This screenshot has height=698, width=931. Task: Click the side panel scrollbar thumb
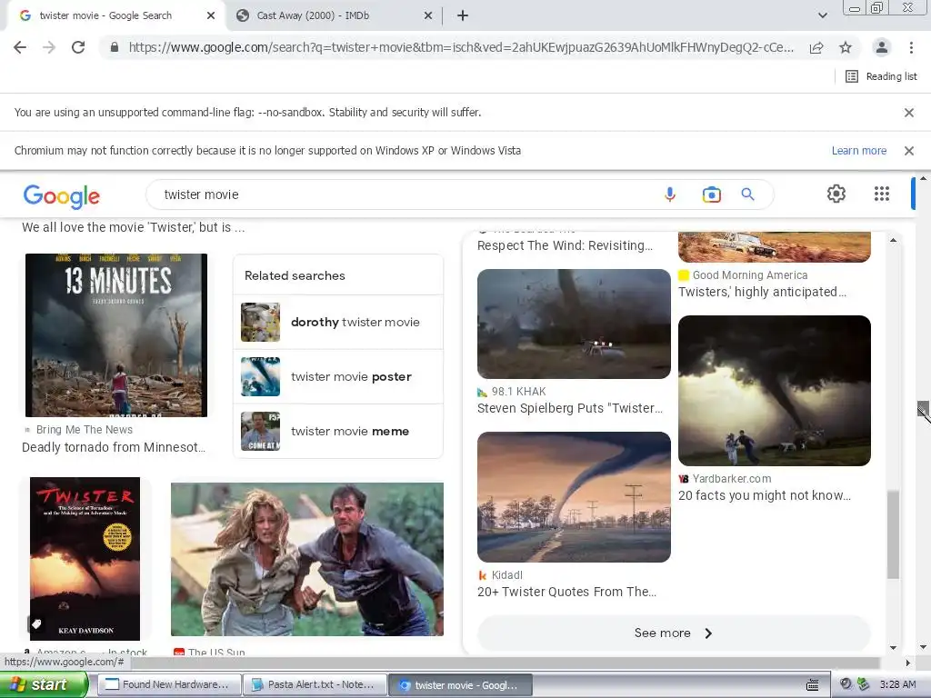[x=893, y=534]
